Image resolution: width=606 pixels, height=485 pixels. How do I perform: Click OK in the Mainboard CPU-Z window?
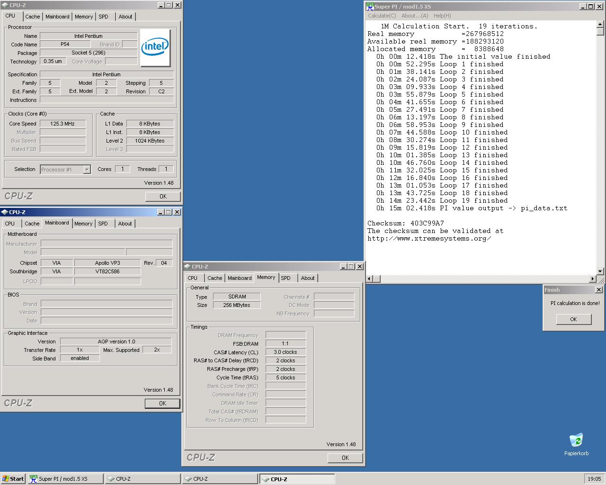pyautogui.click(x=162, y=404)
